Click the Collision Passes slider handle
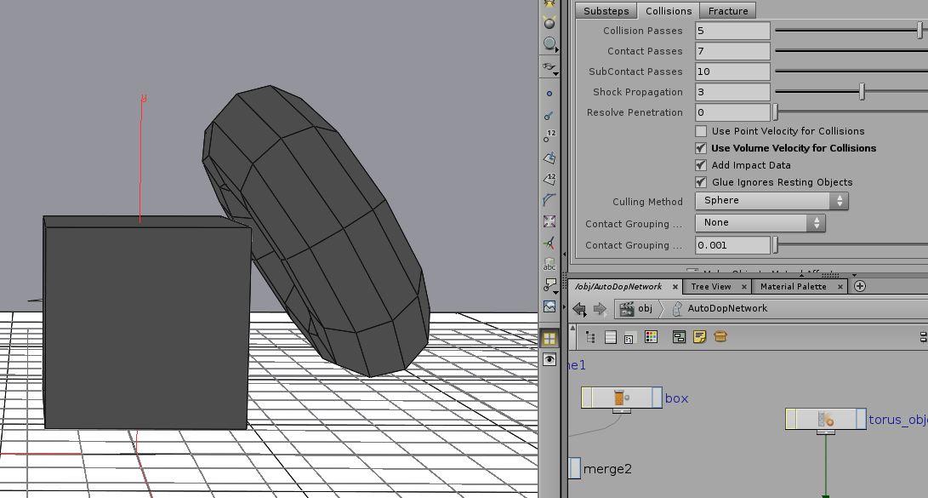 [919, 30]
